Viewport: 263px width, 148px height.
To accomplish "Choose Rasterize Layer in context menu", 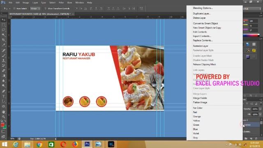I will coord(201,46).
